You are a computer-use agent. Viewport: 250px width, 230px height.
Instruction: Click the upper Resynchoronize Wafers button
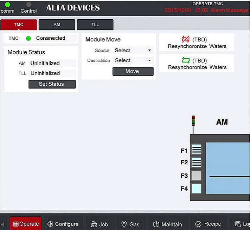[x=197, y=42]
